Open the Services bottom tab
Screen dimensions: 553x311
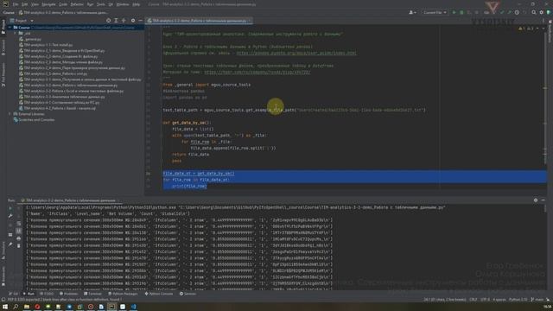point(188,294)
